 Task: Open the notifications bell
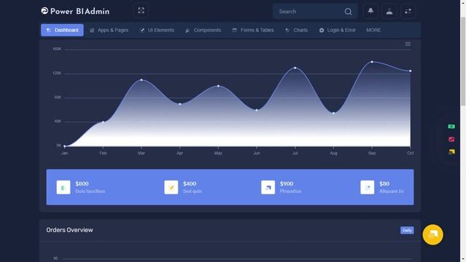pyautogui.click(x=371, y=12)
